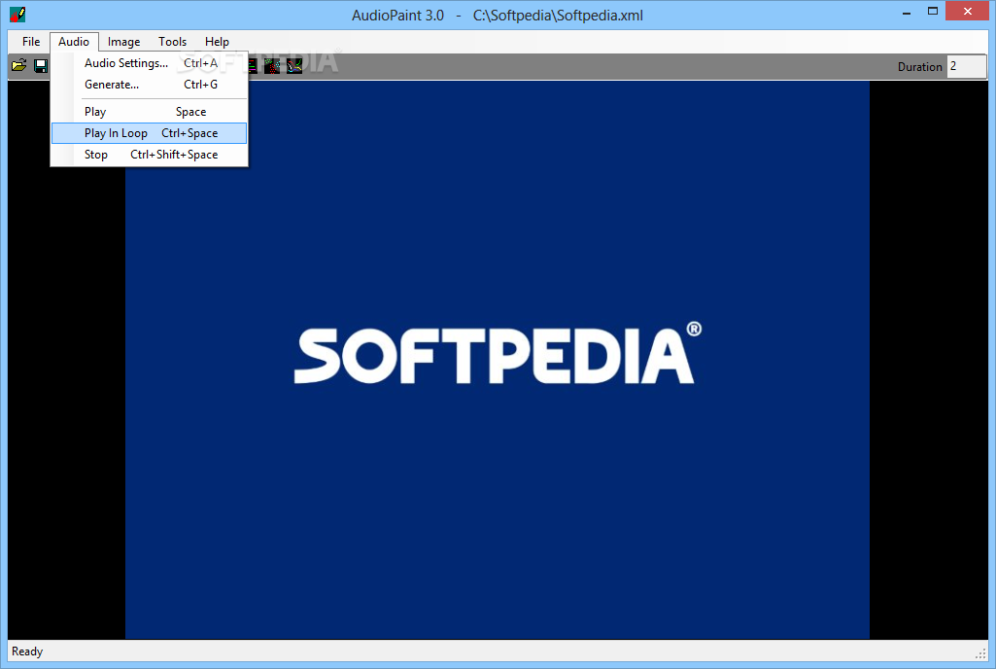Select Generate... in the Audio menu
Screen dimensions: 996x669
(150, 85)
